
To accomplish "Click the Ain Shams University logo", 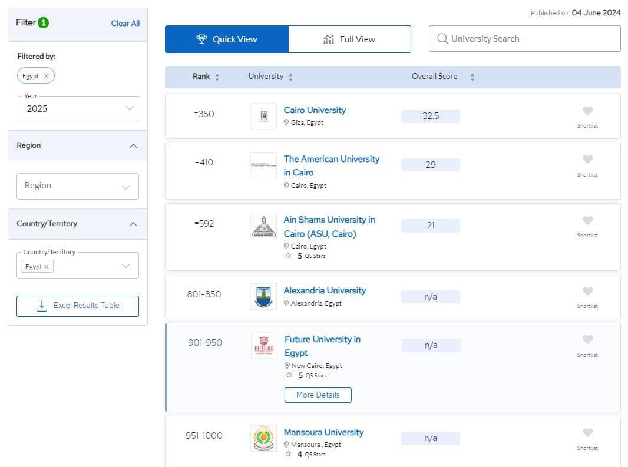I will (x=263, y=226).
